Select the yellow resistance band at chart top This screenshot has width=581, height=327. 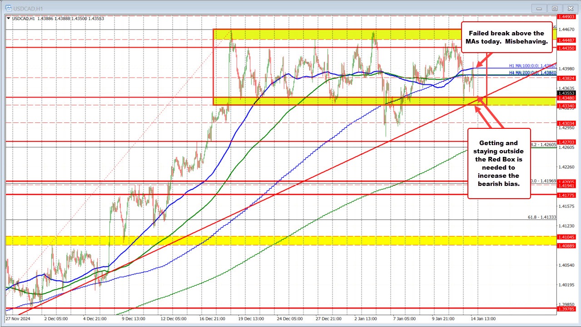[x=318, y=33]
